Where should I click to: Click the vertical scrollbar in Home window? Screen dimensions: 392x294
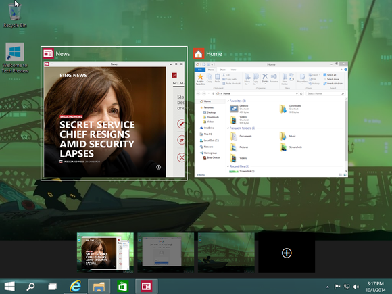pyautogui.click(x=346, y=130)
